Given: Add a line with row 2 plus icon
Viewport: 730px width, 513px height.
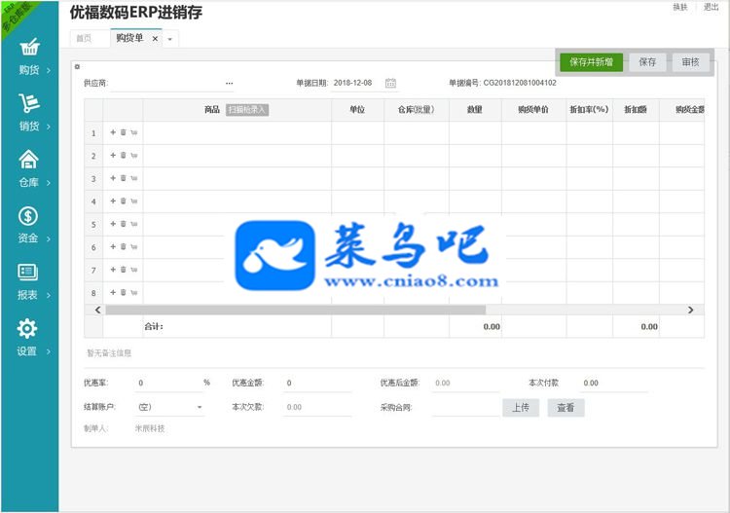Looking at the screenshot, I should coord(113,155).
